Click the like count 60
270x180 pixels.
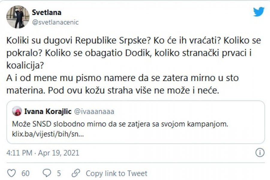click(25, 173)
